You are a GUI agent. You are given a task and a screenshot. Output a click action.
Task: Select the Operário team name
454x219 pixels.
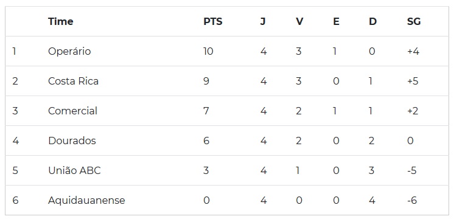tap(69, 52)
